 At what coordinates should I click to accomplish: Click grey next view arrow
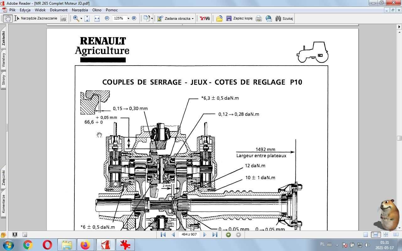pyautogui.click(x=238, y=235)
